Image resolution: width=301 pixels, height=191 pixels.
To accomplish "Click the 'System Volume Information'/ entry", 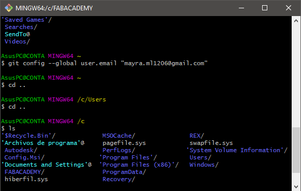I will (237, 150).
